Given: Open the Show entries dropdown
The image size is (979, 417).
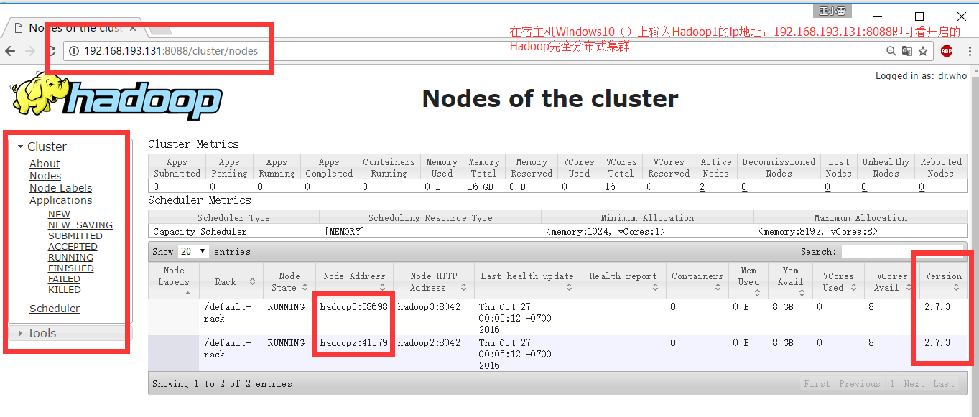Looking at the screenshot, I should [x=192, y=251].
